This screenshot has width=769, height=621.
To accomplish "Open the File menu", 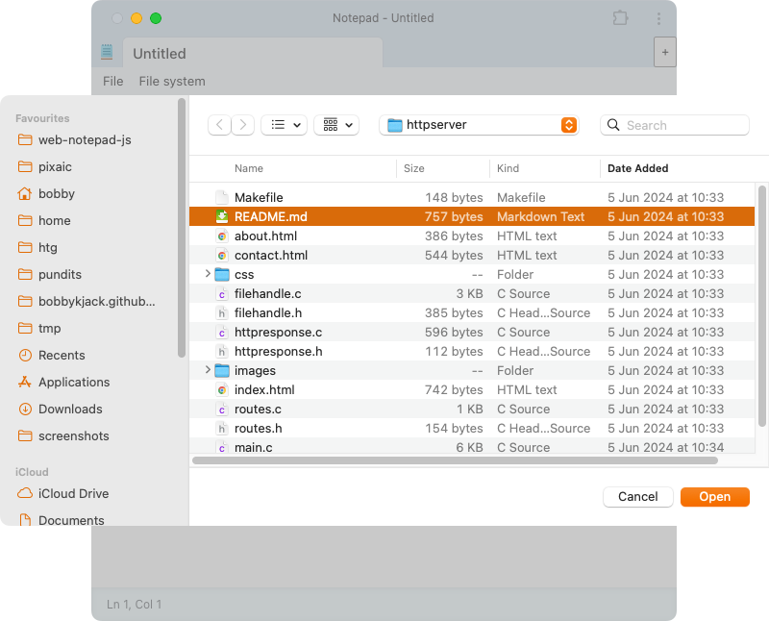I will (x=112, y=81).
